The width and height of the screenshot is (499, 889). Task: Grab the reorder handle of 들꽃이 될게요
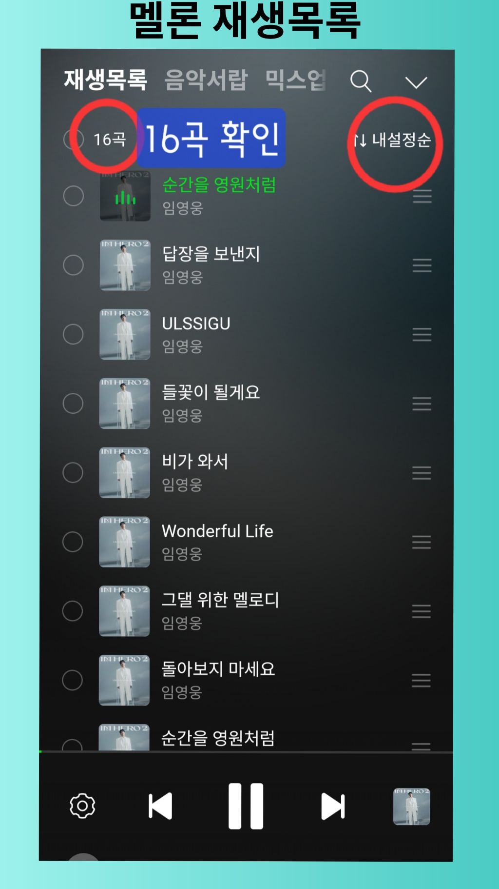point(422,404)
